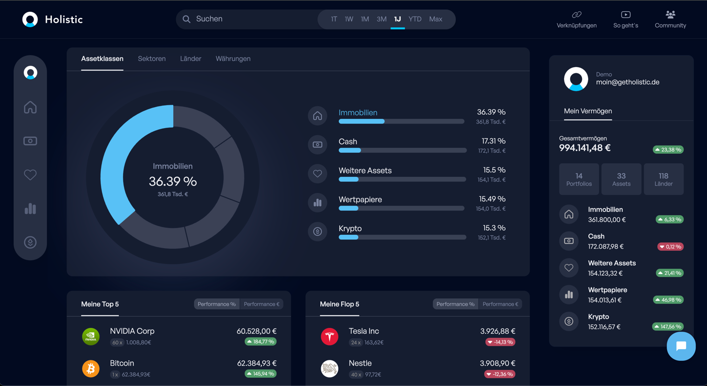Select the home icon in the sidebar
The height and width of the screenshot is (386, 707).
pos(30,107)
